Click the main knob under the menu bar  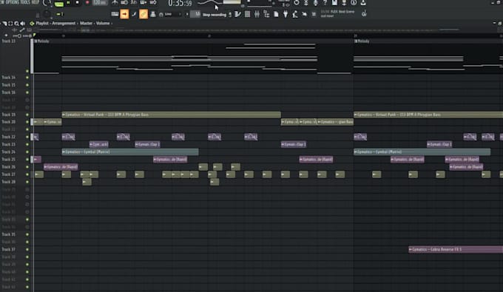[47, 14]
